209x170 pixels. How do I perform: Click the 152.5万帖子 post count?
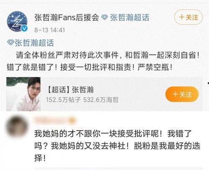[x=63, y=100]
